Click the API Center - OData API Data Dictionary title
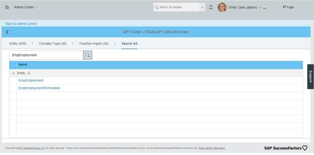This screenshot has height=155, width=314. point(156,32)
